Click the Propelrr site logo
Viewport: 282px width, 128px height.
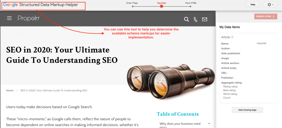tap(29, 18)
